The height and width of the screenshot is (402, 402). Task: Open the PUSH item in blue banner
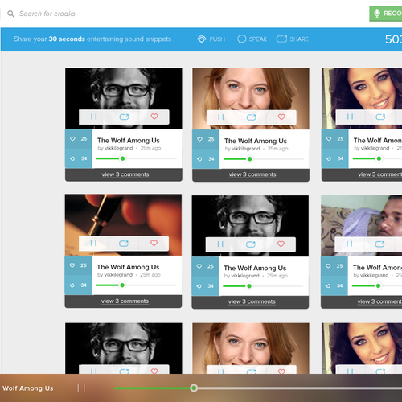coord(211,39)
